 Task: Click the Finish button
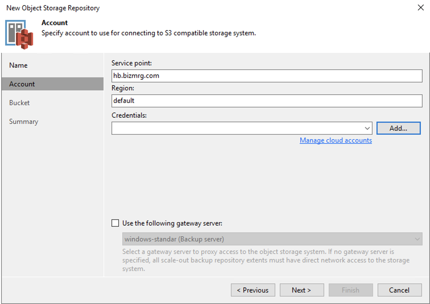click(x=351, y=290)
